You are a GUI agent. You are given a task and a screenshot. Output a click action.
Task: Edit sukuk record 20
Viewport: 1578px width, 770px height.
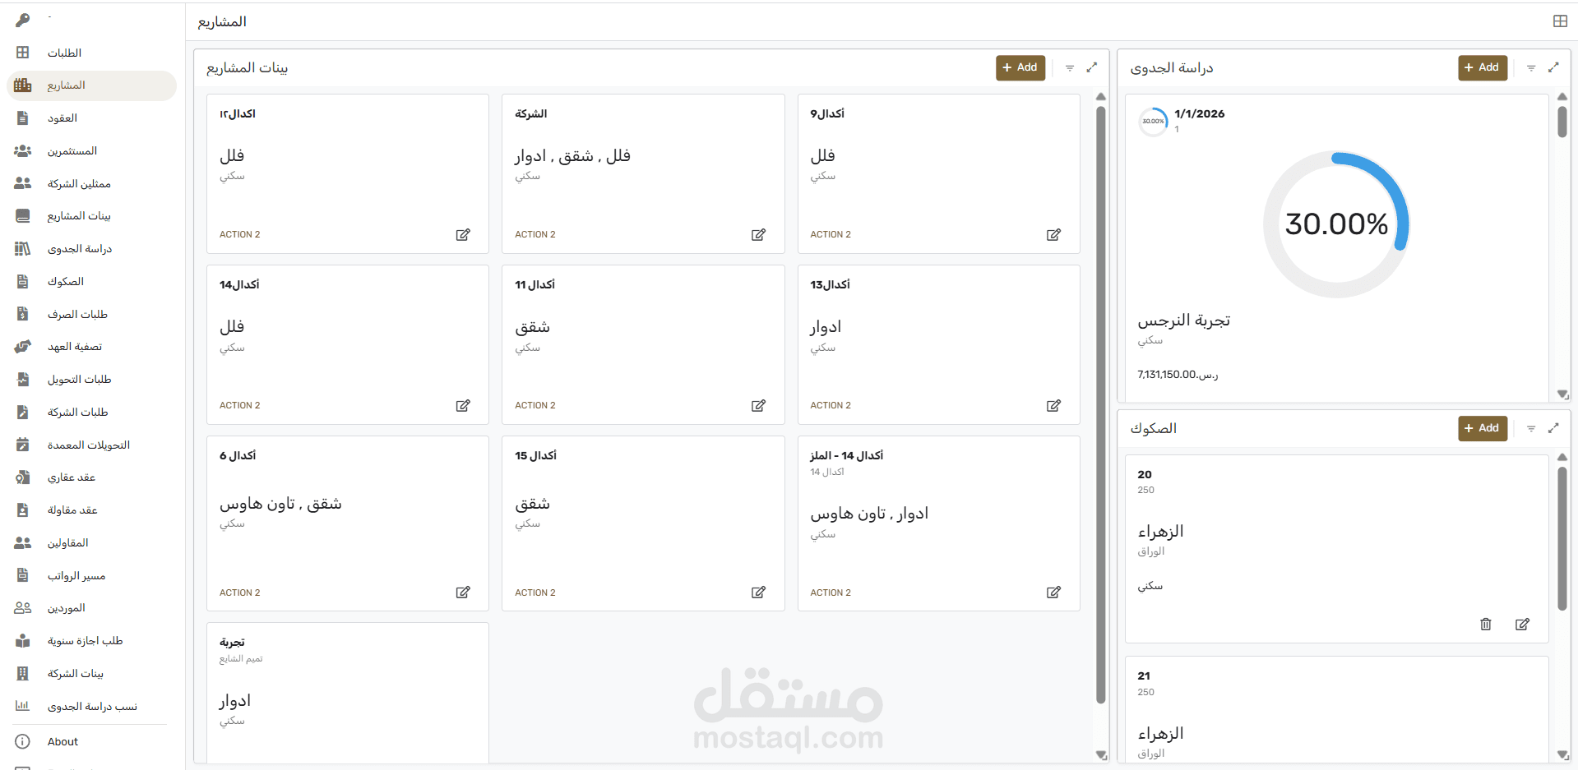1522,625
